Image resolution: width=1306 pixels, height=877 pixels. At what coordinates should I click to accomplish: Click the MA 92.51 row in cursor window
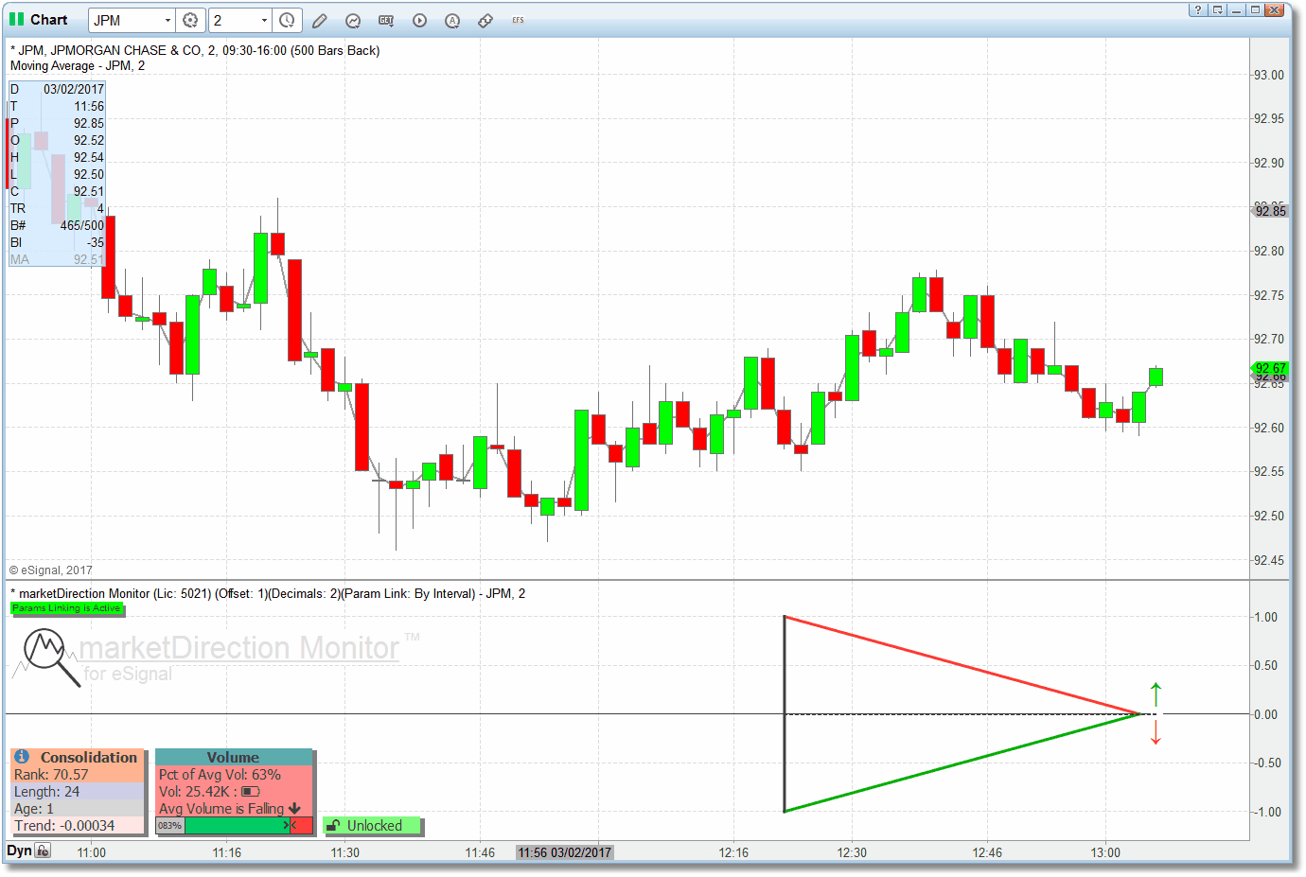pos(57,259)
